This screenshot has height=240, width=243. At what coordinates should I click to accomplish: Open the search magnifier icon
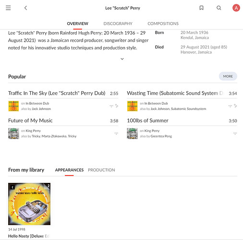[x=219, y=8]
